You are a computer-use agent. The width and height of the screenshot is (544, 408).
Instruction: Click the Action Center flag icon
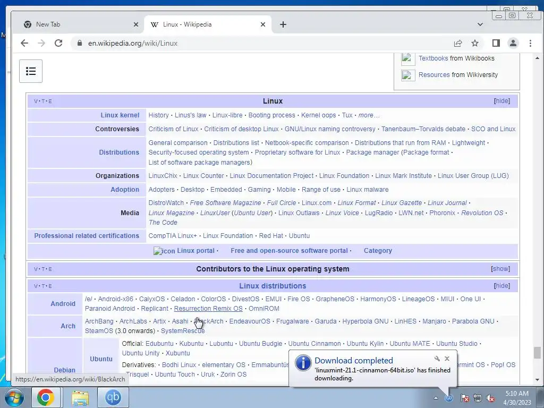coord(465,398)
